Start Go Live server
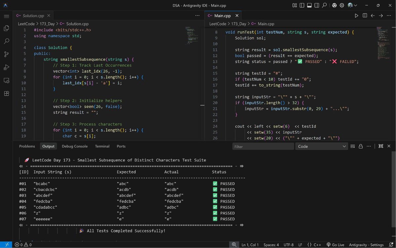The image size is (396, 248). pyautogui.click(x=335, y=245)
